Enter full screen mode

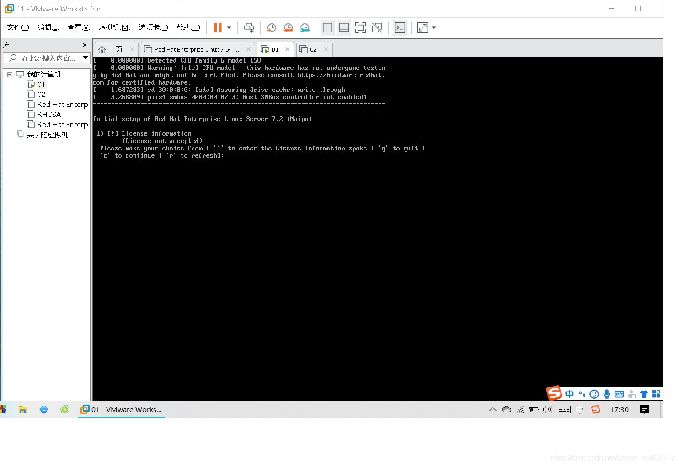[360, 28]
